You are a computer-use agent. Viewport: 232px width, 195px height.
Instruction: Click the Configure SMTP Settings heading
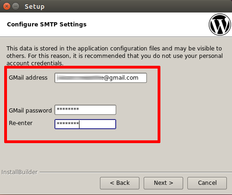point(46,25)
